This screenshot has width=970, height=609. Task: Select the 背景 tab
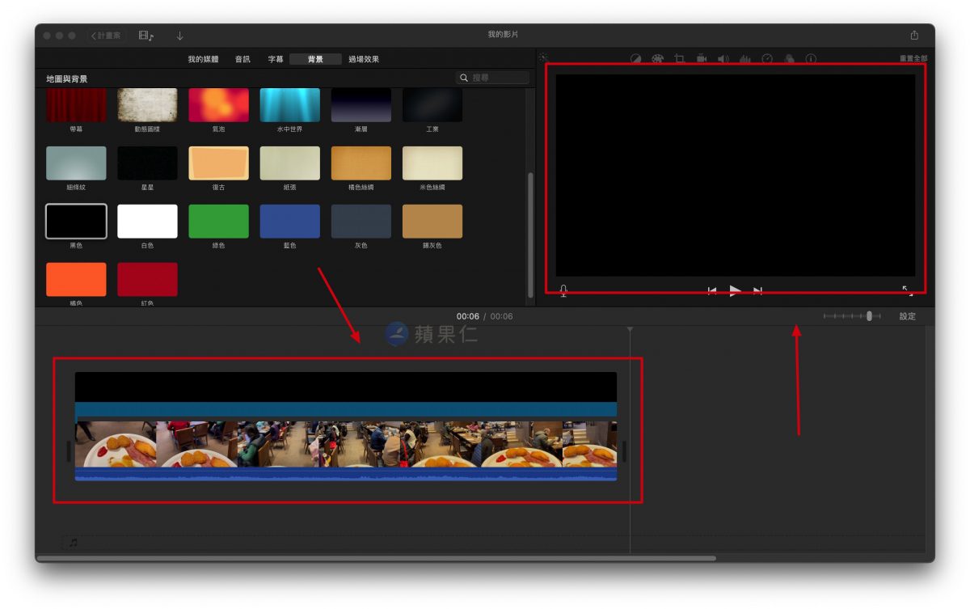pos(315,59)
